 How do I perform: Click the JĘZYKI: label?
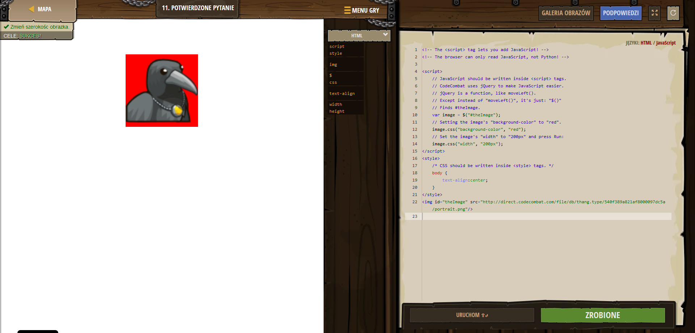(632, 43)
